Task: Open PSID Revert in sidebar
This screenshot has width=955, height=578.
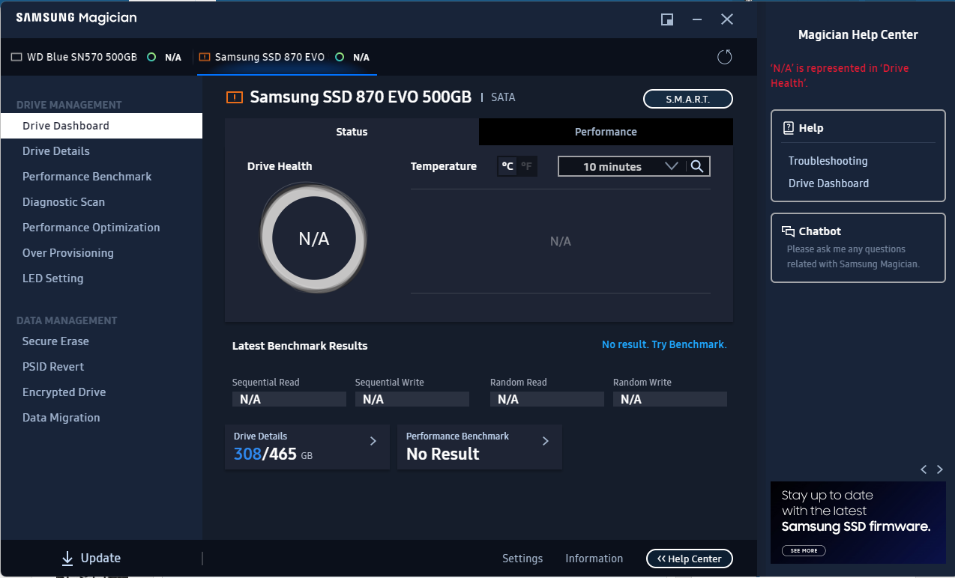Action: pos(101,367)
